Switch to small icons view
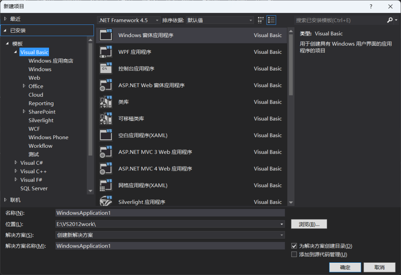 pyautogui.click(x=260, y=20)
